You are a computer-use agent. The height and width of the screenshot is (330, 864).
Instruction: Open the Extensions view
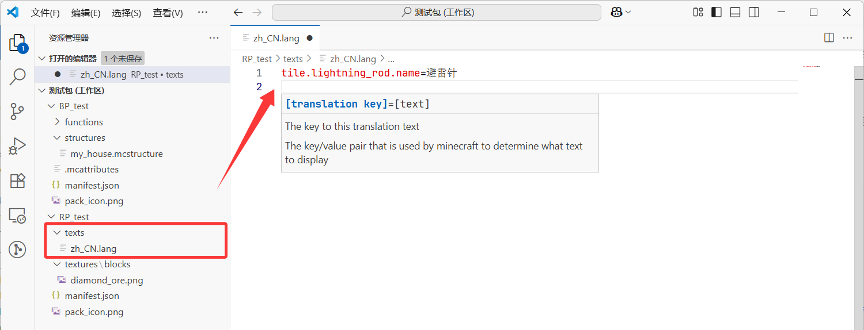pyautogui.click(x=17, y=181)
